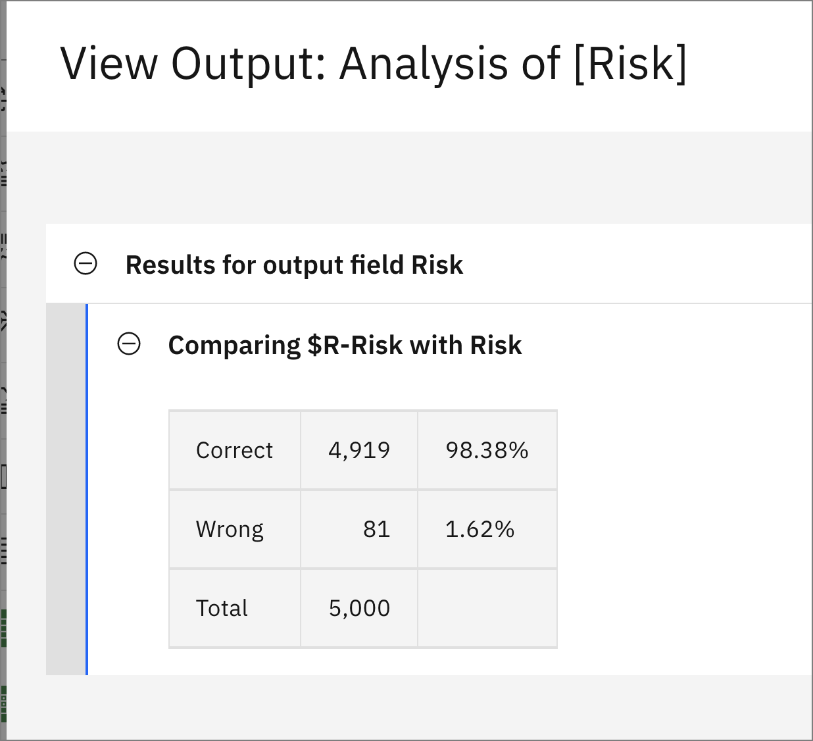Viewport: 813px width, 741px height.
Task: Select the 98.38% percentage cell
Action: pos(487,450)
